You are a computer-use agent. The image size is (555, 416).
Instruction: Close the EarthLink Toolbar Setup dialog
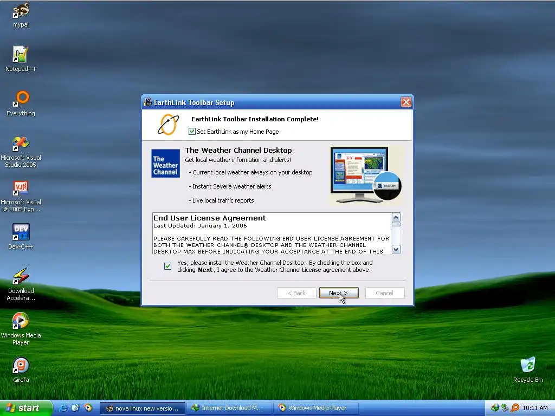coord(406,102)
